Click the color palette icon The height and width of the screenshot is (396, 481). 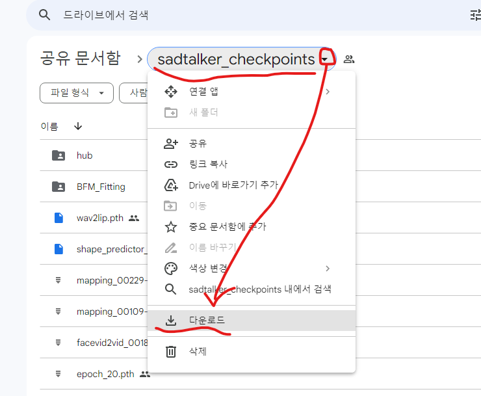[x=171, y=269]
